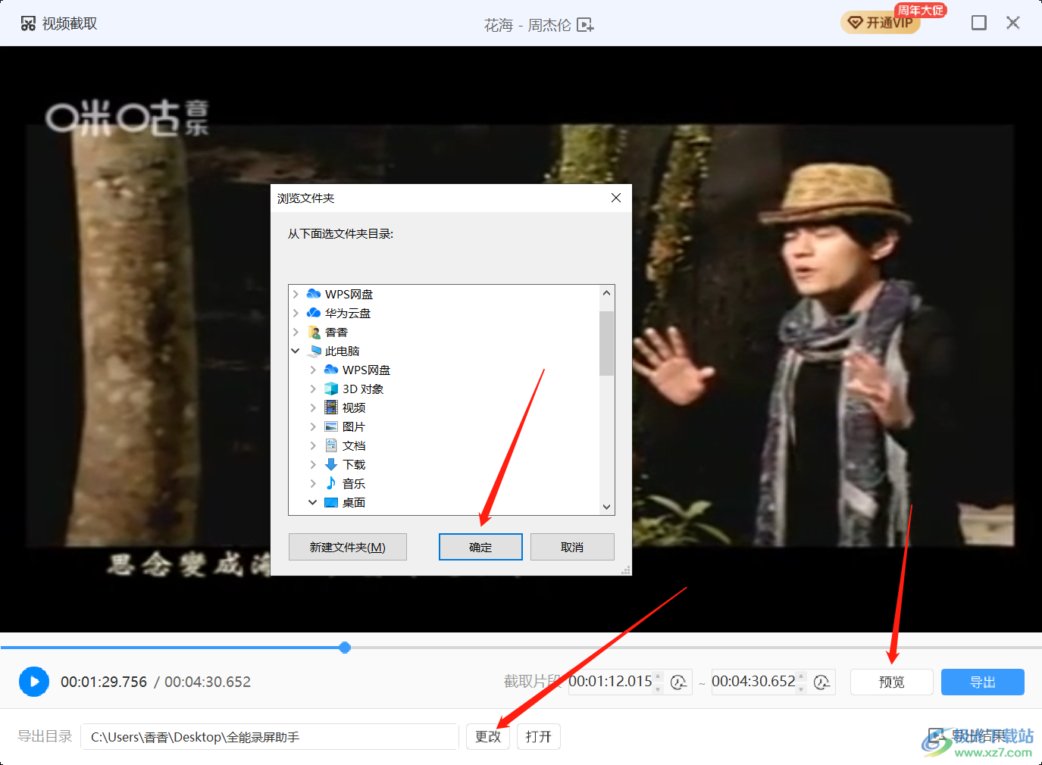Click the folder tree scrollbar down arrow

coord(606,507)
